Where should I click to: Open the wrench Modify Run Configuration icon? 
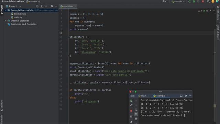tap(131, 105)
